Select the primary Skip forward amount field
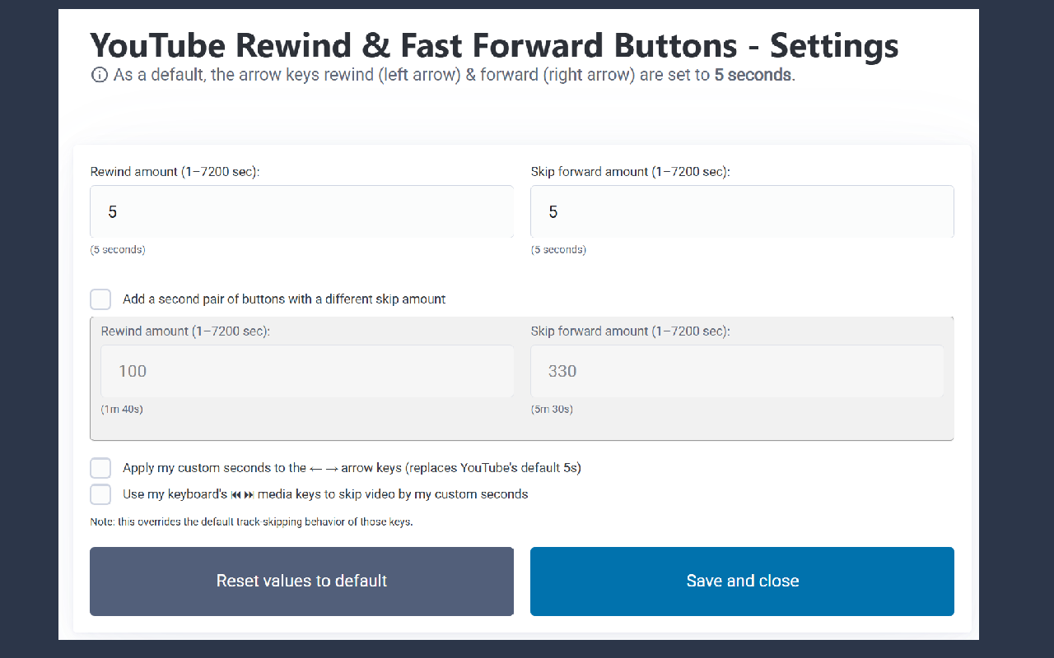The image size is (1054, 658). pos(742,211)
